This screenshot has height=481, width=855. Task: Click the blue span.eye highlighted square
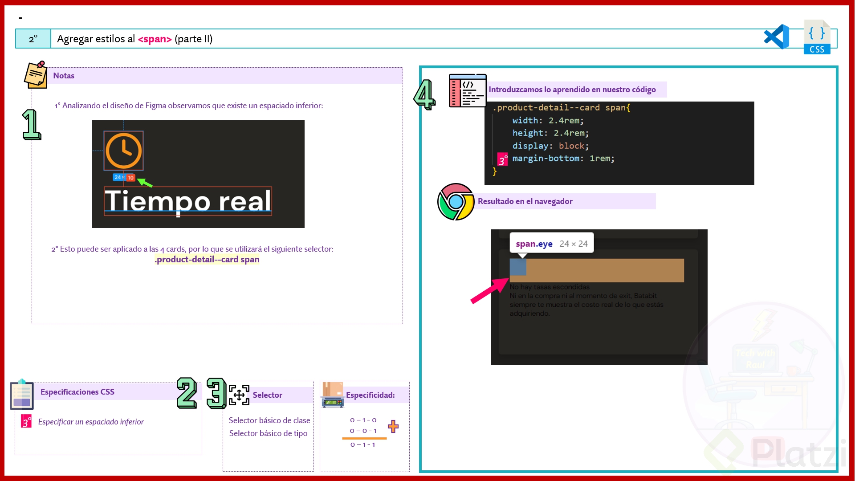518,267
